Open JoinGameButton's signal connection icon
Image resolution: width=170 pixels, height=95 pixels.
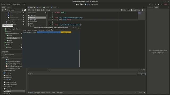point(22,38)
